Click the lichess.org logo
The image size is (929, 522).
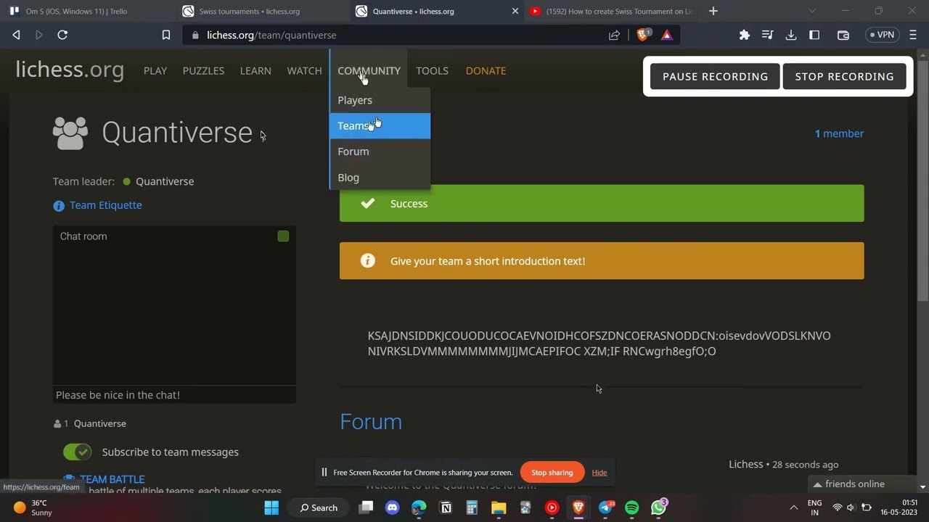click(x=70, y=70)
